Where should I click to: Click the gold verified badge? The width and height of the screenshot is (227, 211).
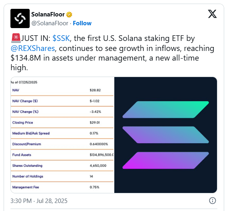pyautogui.click(x=69, y=14)
